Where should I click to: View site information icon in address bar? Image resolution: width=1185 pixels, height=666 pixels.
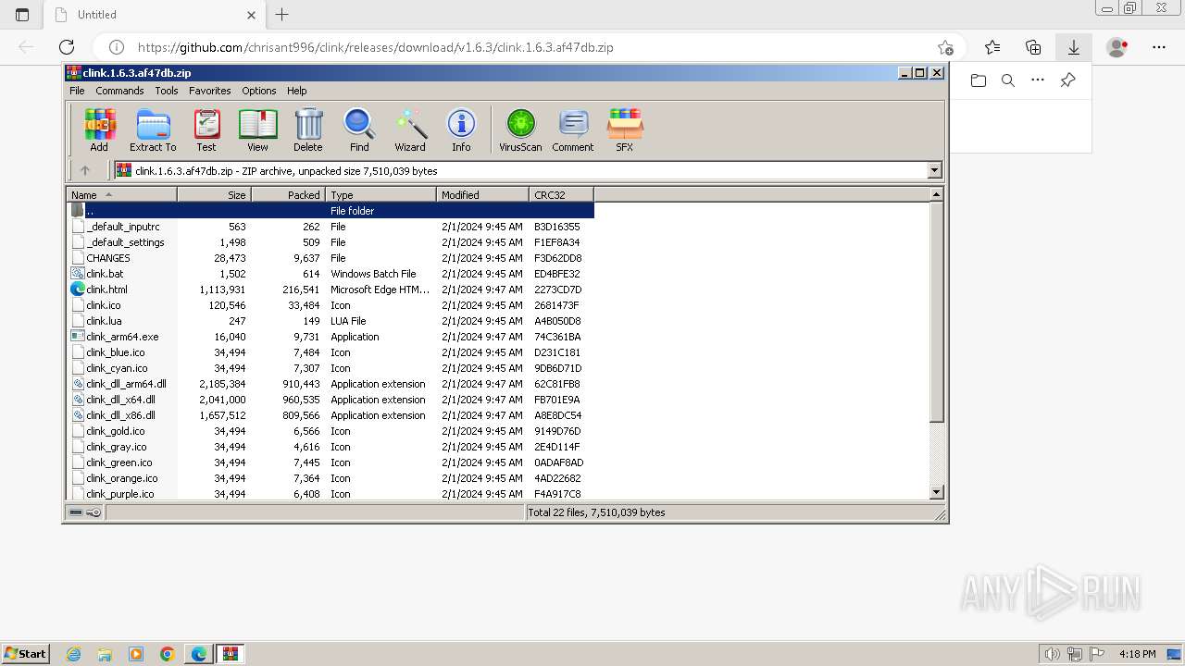[x=117, y=47]
